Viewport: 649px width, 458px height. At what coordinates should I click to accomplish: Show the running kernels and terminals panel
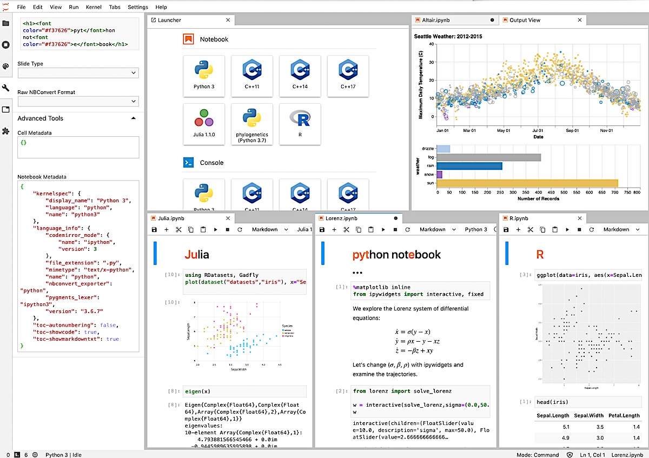6,45
